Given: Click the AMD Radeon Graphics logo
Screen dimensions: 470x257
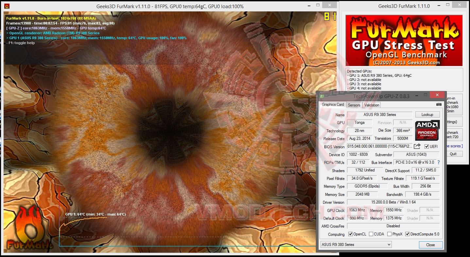Looking at the screenshot, I should coord(427,130).
